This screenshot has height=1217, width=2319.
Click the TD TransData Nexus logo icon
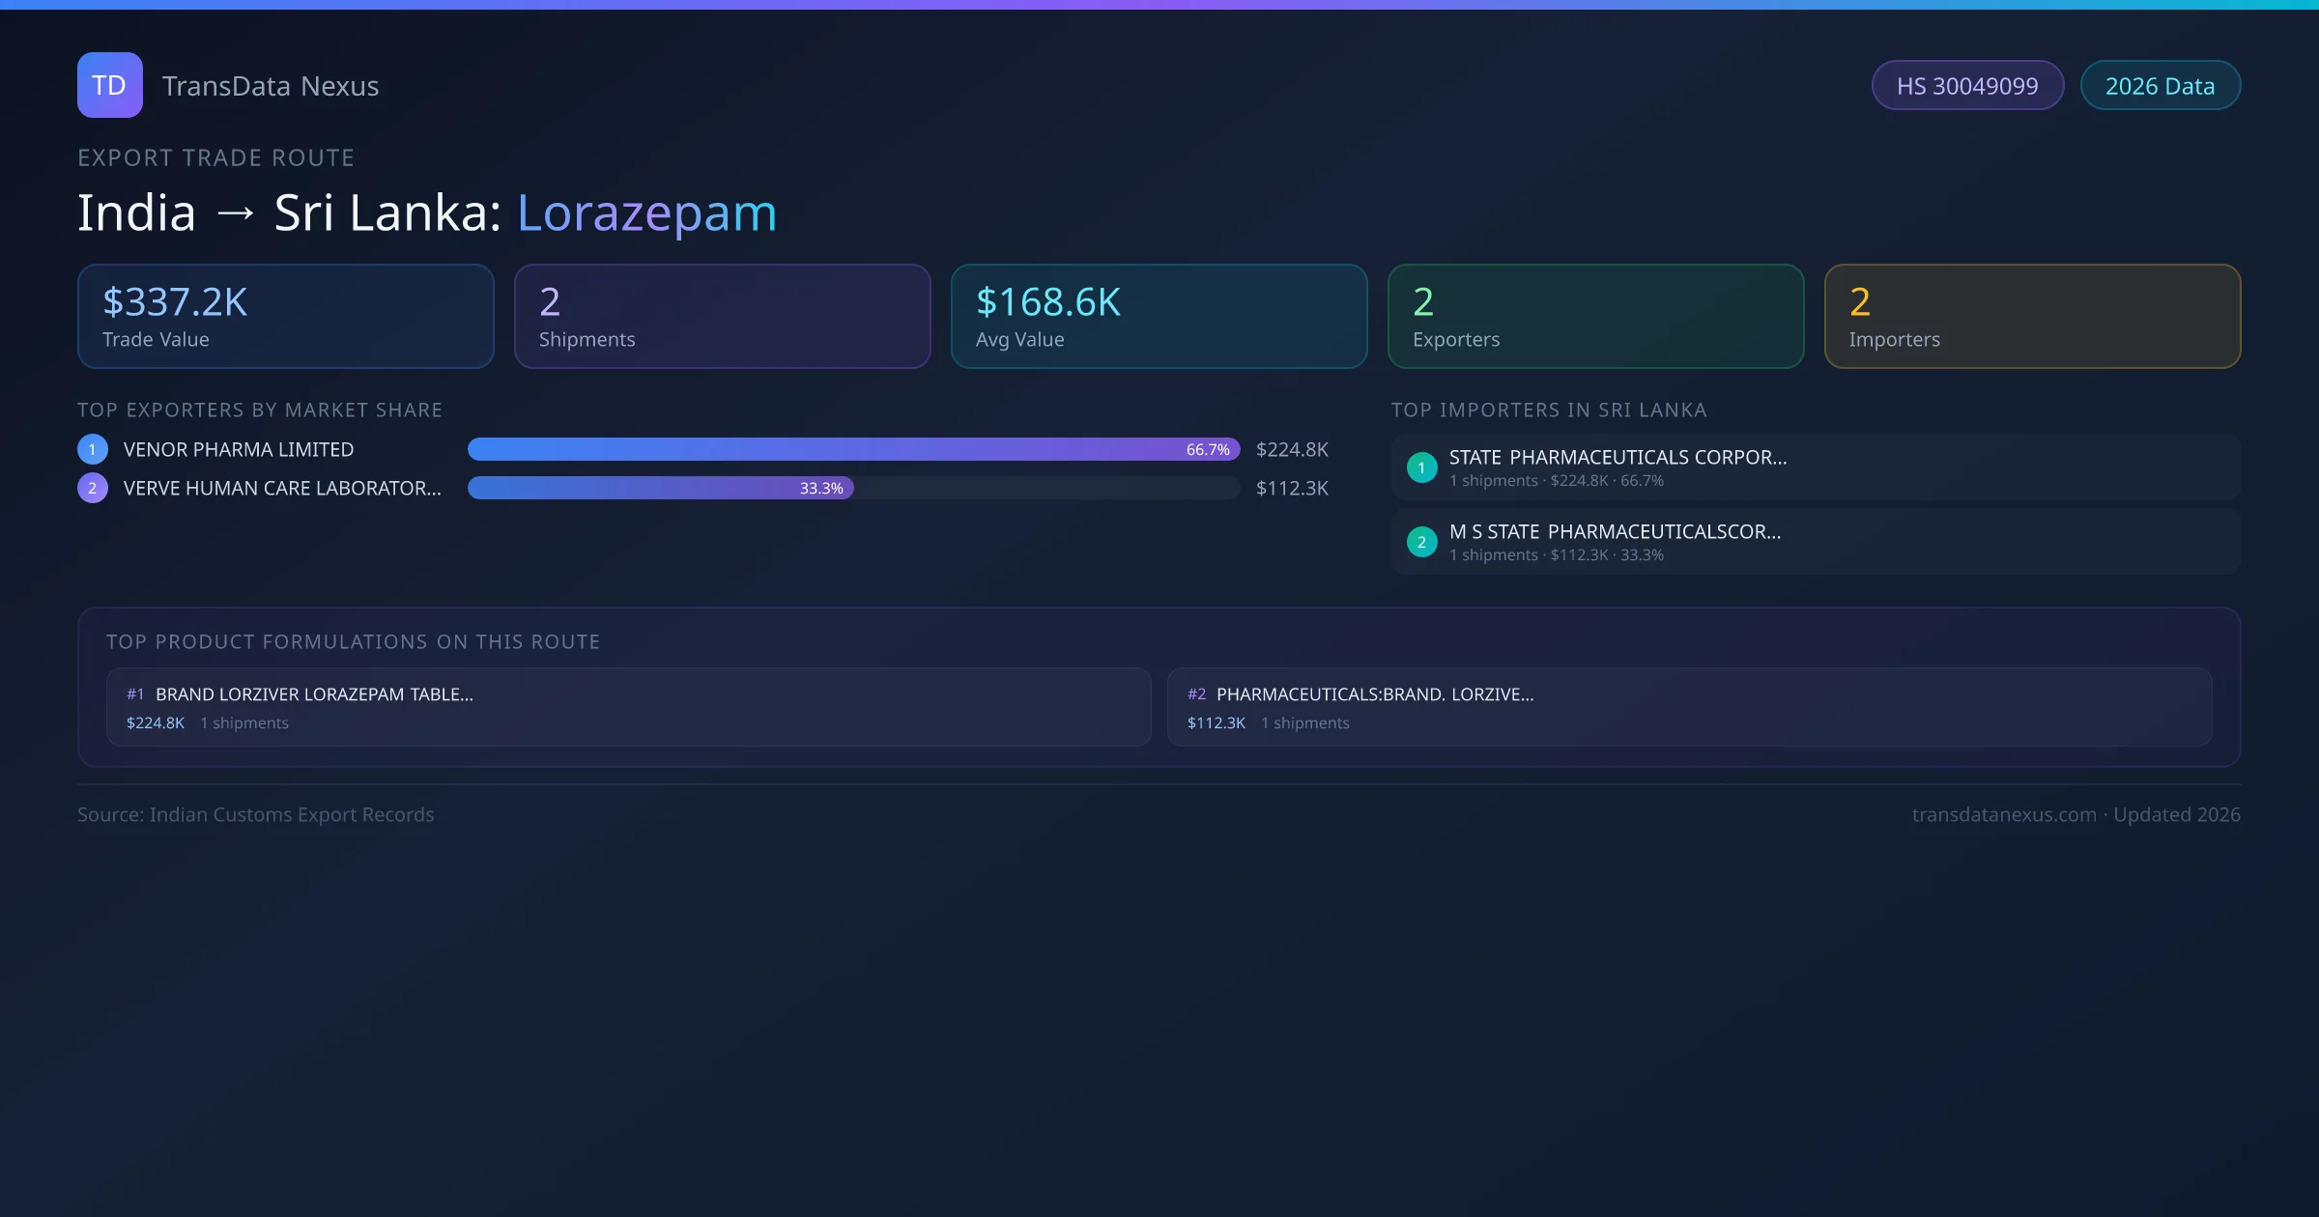109,85
